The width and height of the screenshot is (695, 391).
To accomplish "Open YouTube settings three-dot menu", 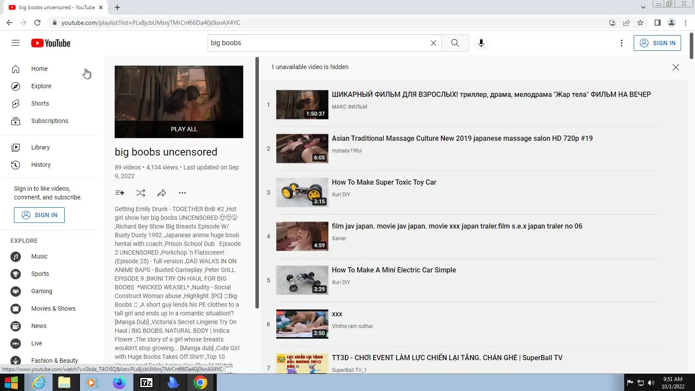I will [x=622, y=43].
